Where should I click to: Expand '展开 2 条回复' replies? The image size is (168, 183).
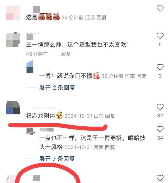click(57, 88)
